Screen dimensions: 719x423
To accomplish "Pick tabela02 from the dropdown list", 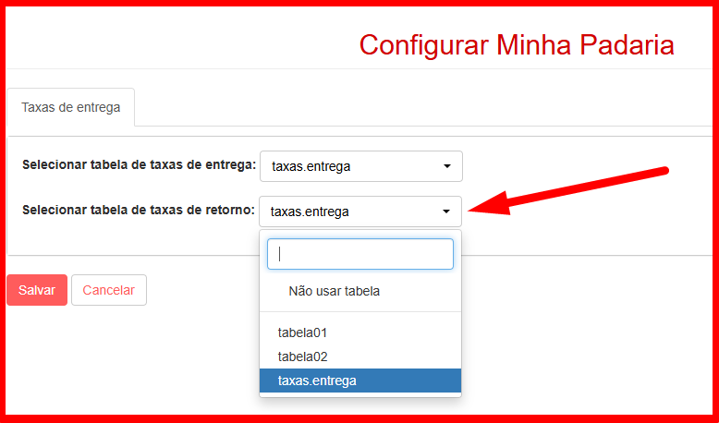I will 303,357.
